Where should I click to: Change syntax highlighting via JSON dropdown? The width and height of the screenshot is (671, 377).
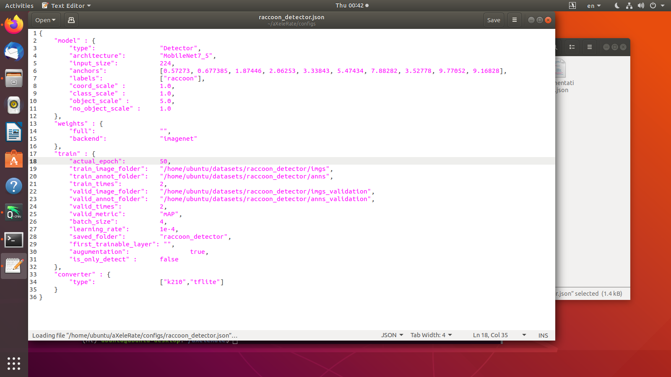point(391,335)
